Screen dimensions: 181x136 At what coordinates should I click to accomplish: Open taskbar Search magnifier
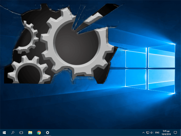[x=13, y=132]
